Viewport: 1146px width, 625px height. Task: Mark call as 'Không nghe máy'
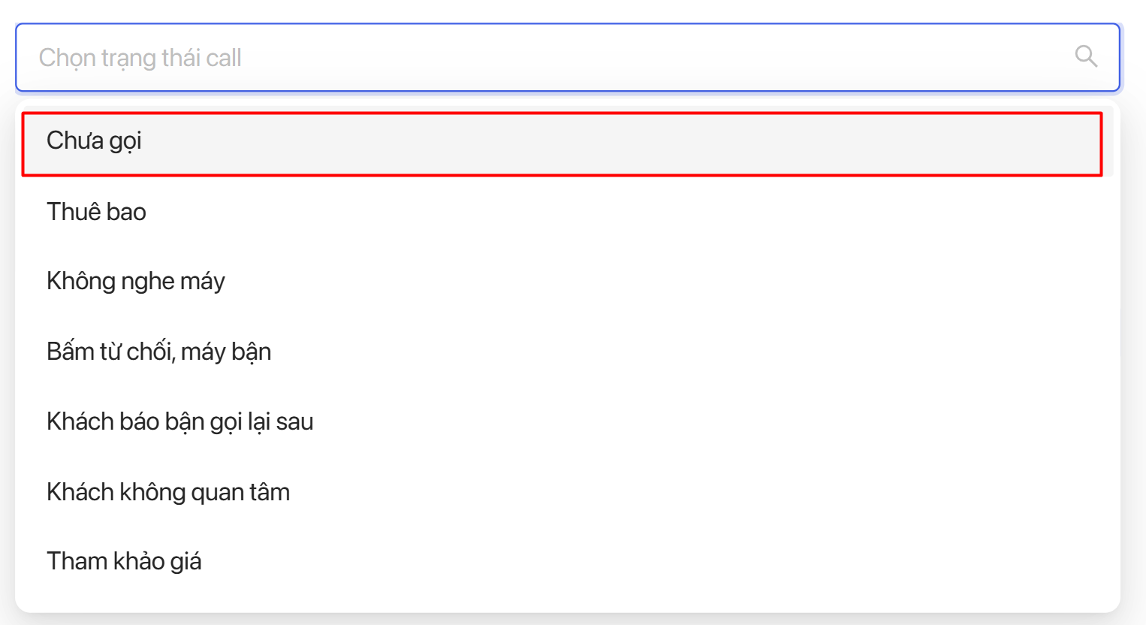568,282
